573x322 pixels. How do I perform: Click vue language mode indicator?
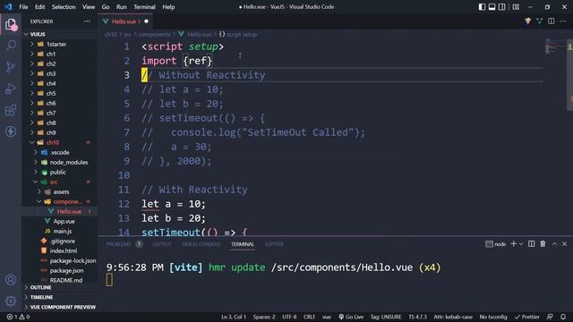coord(326,317)
